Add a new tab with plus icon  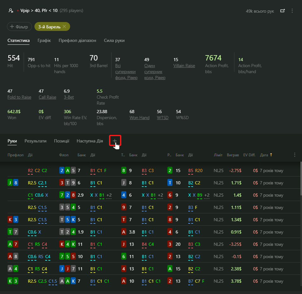click(x=115, y=141)
